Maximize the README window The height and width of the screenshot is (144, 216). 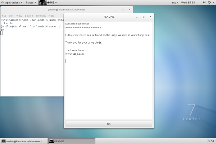[144, 17]
